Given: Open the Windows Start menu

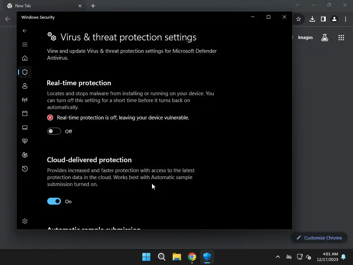Looking at the screenshot, I should (x=146, y=257).
